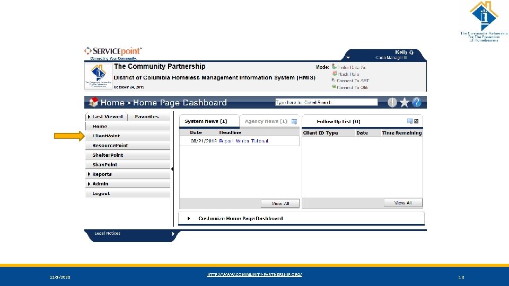Close the Follow Up List panel
The image size is (509, 286).
pyautogui.click(x=416, y=121)
